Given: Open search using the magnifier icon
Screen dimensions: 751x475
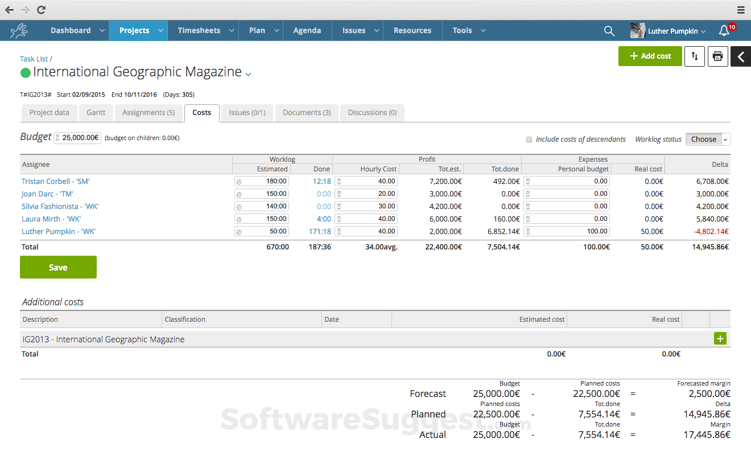Looking at the screenshot, I should pyautogui.click(x=609, y=31).
